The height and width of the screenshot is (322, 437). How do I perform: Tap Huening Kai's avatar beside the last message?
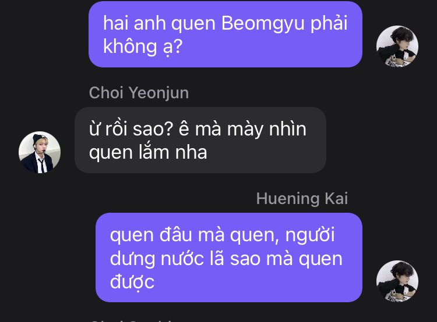point(397,281)
